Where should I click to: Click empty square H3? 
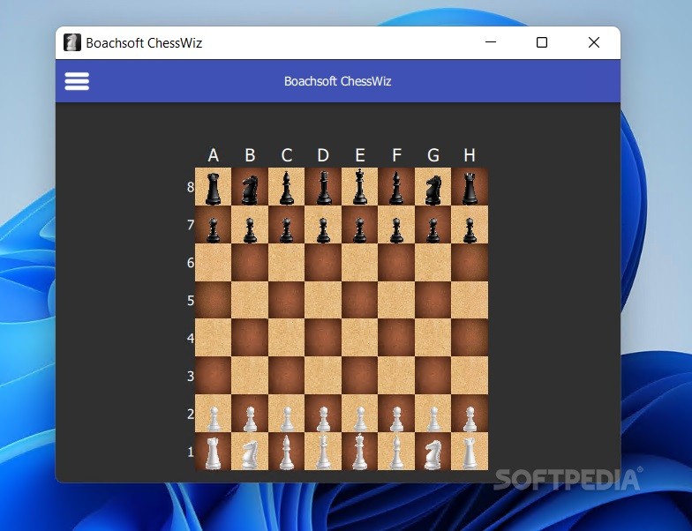[470, 376]
